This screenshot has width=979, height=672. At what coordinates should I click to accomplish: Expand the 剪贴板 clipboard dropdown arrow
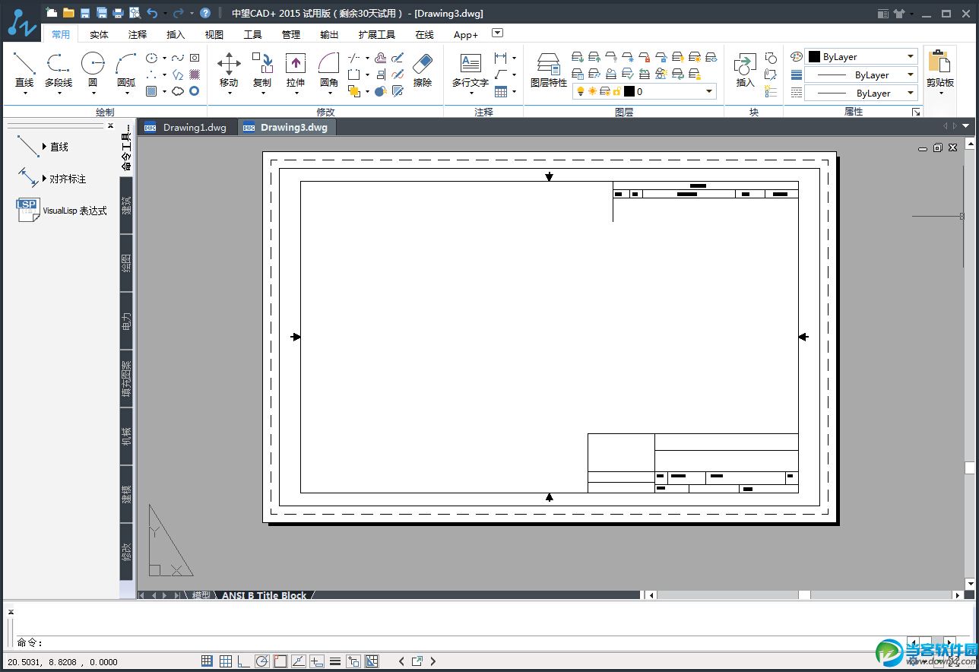point(940,94)
